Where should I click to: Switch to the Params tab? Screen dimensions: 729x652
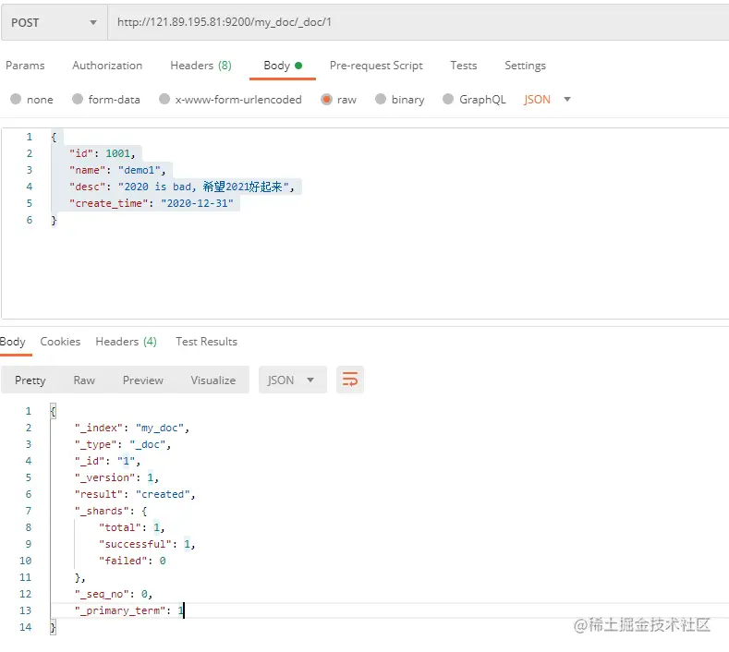tap(25, 66)
